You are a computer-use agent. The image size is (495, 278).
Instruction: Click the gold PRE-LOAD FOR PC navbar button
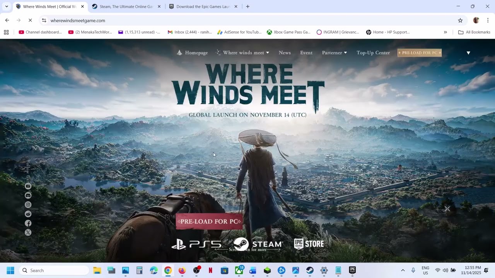click(x=420, y=53)
